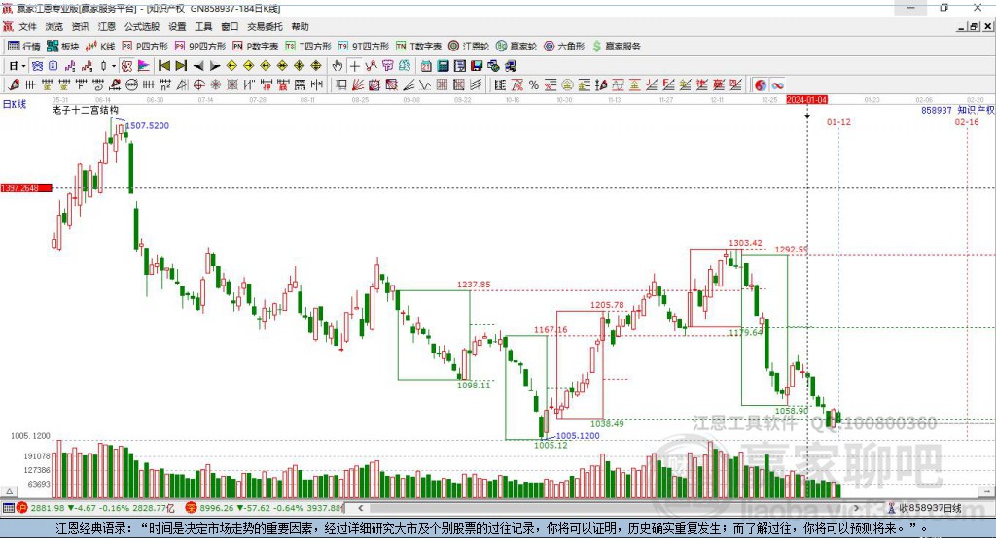Screen dimensions: 996x538
Task: Click the red floppy save icon
Action: point(477,66)
